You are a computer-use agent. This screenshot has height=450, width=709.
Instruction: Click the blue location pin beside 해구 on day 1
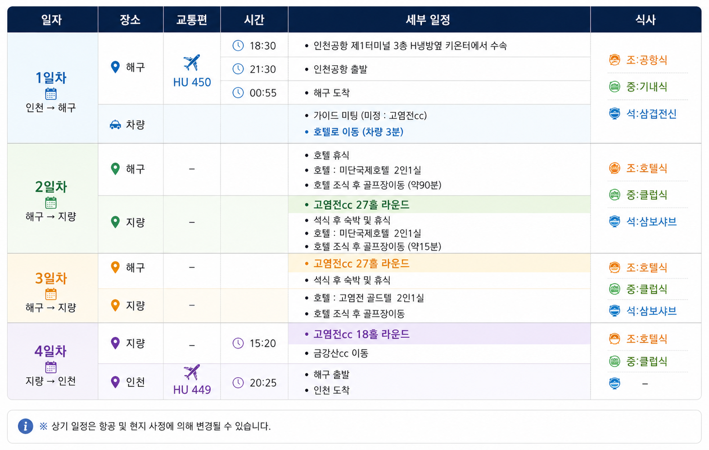pyautogui.click(x=115, y=67)
